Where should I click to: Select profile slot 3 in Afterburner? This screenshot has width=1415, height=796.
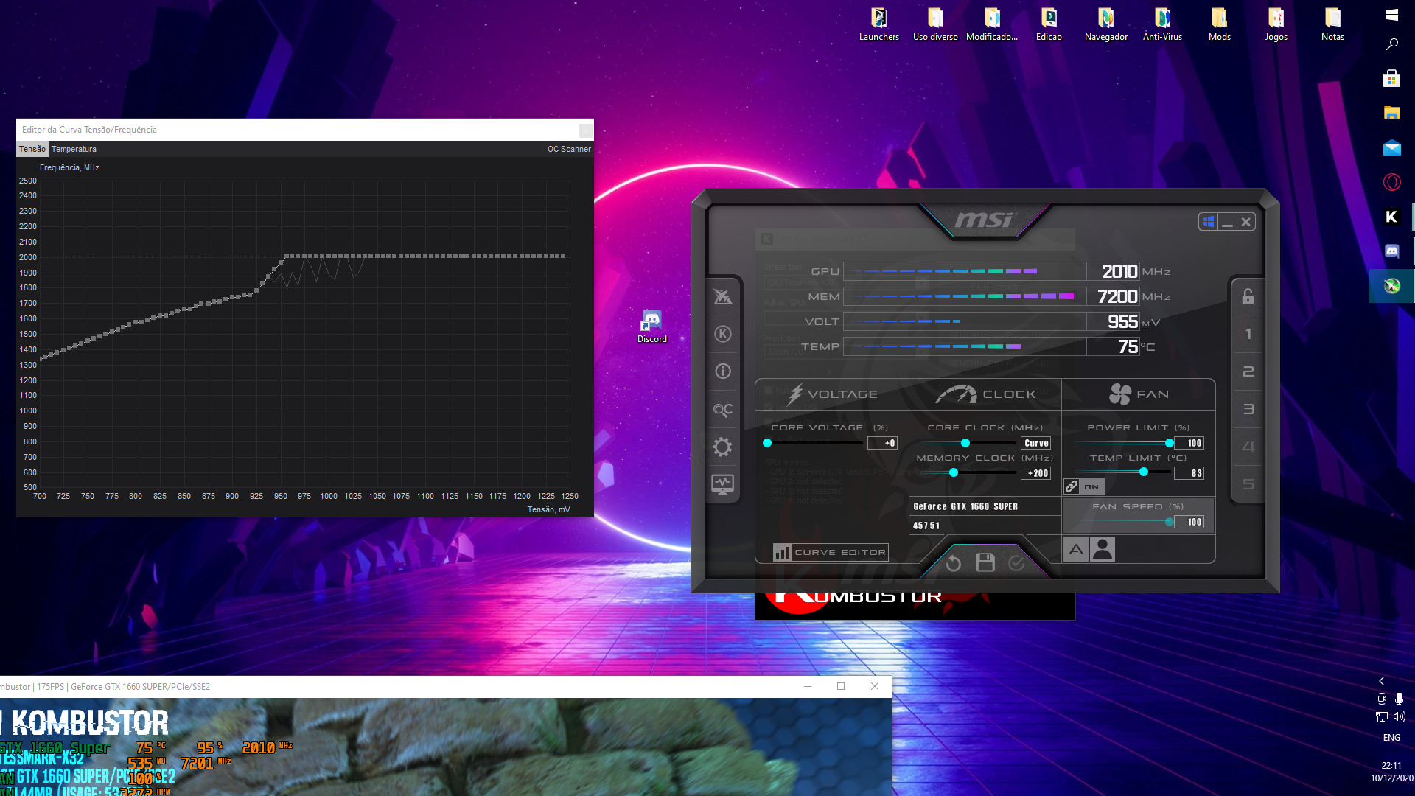click(x=1248, y=409)
